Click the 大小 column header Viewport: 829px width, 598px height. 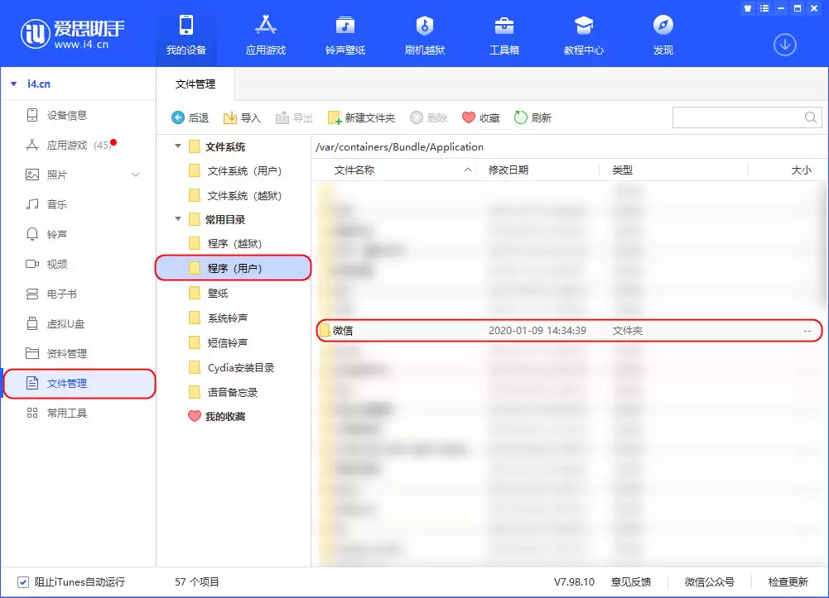tap(801, 170)
